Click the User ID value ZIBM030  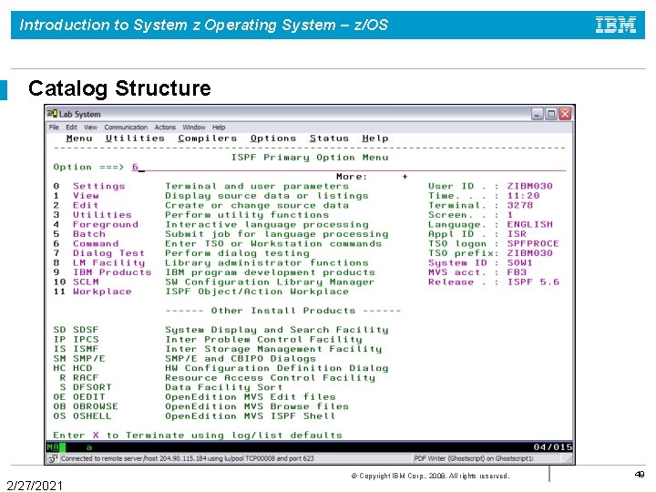[529, 186]
